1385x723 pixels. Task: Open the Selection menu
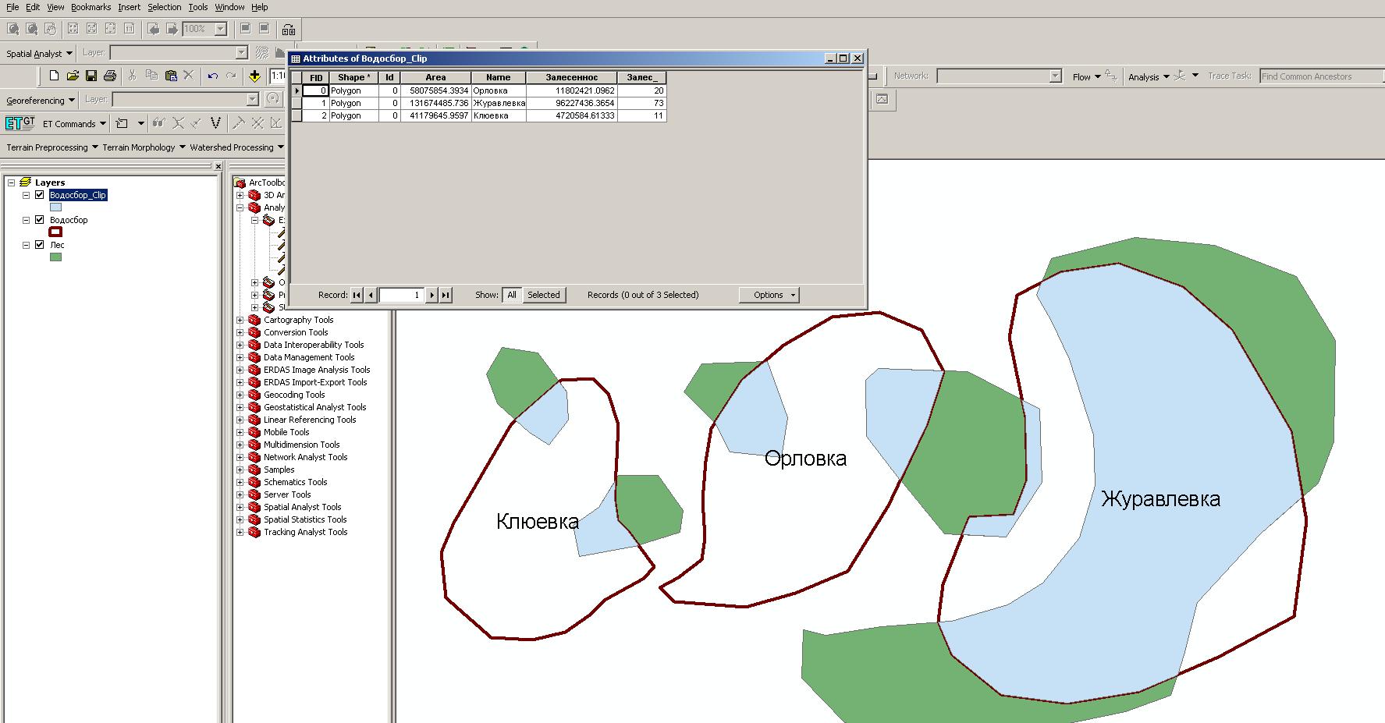(x=164, y=7)
